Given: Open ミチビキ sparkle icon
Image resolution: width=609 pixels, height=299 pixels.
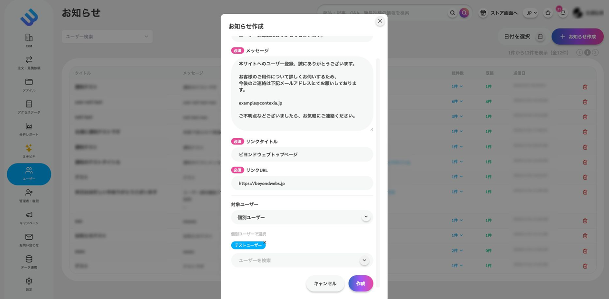Looking at the screenshot, I should [x=29, y=149].
